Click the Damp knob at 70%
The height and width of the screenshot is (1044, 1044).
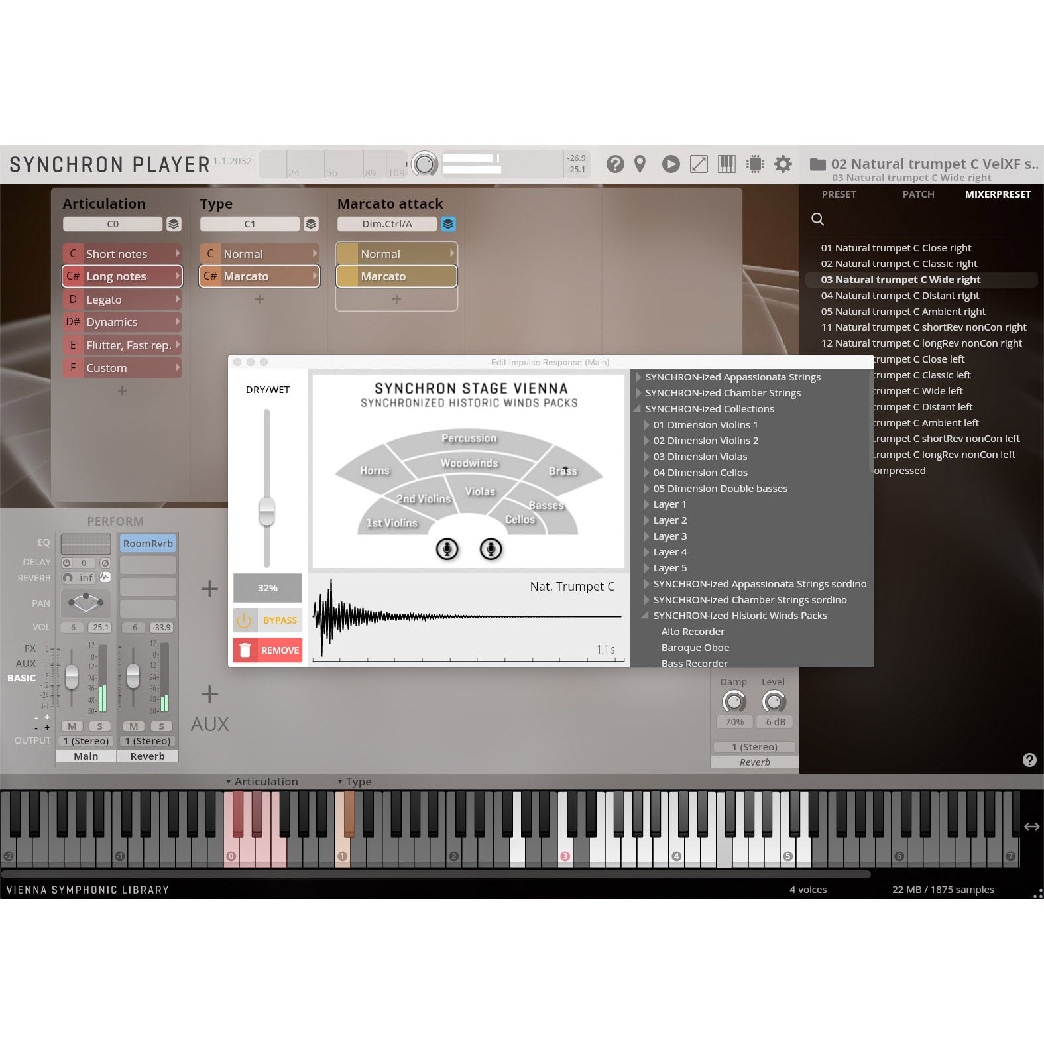click(x=734, y=701)
